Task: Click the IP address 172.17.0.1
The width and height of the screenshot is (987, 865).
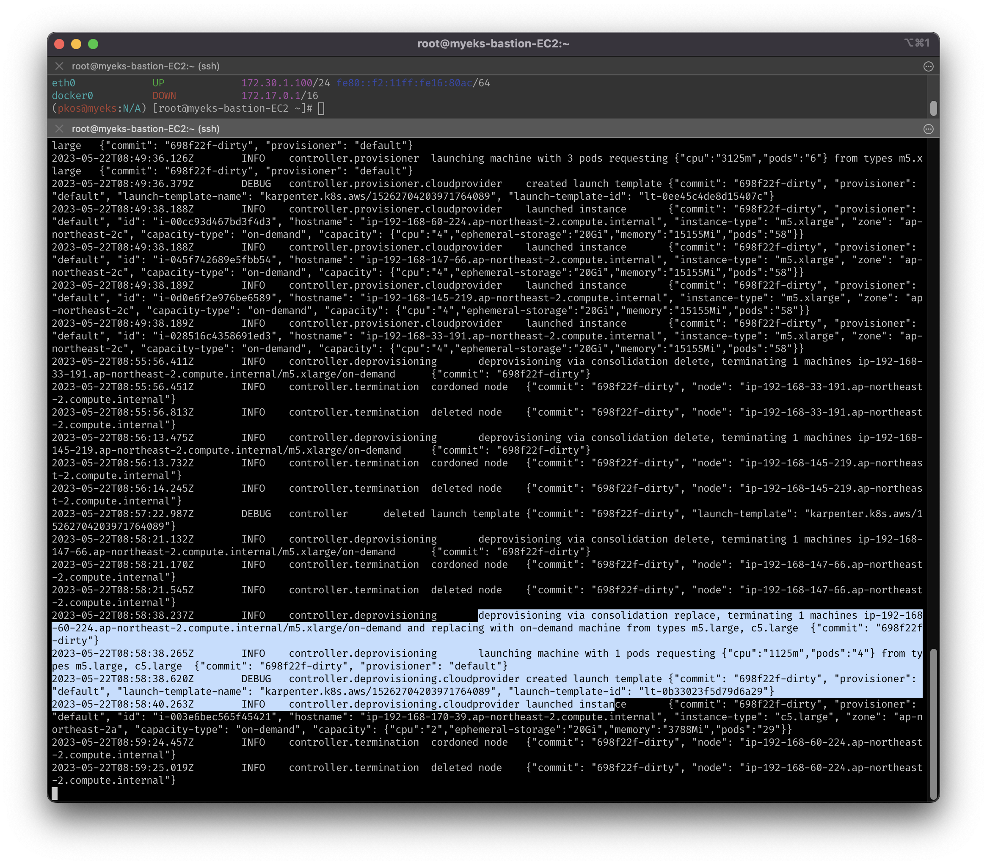Action: click(271, 96)
